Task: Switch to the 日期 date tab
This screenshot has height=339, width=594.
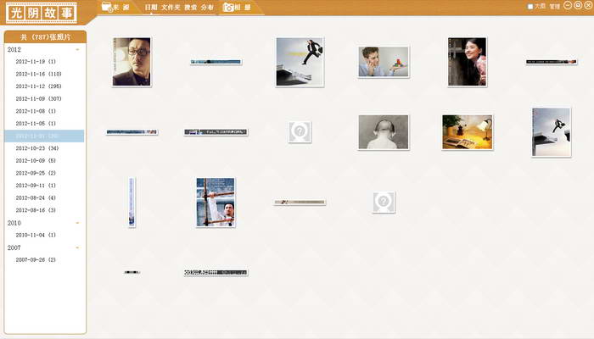Action: 151,7
